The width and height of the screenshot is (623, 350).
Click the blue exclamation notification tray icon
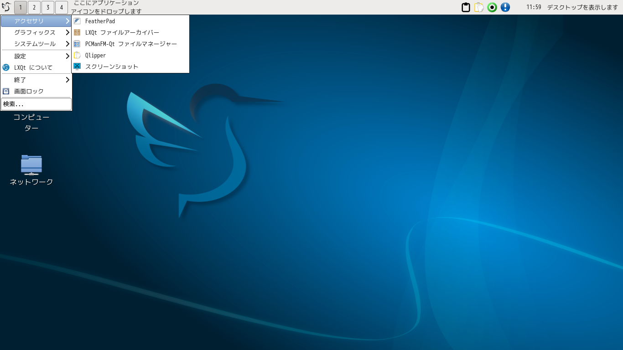coord(505,7)
